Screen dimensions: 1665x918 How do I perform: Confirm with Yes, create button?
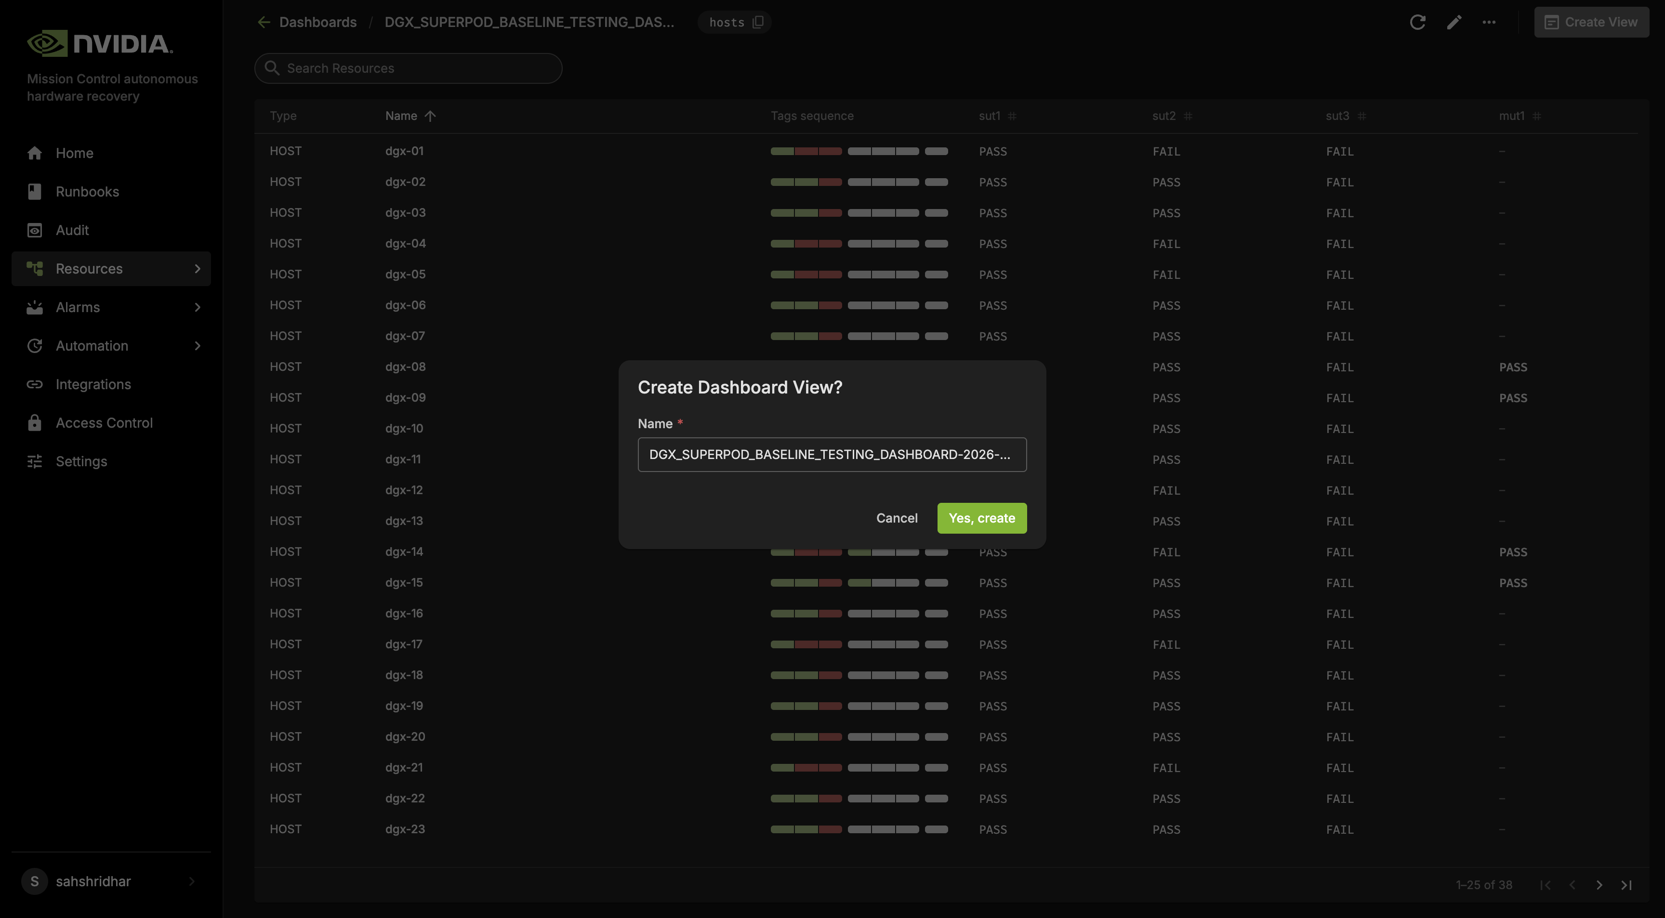coord(982,518)
